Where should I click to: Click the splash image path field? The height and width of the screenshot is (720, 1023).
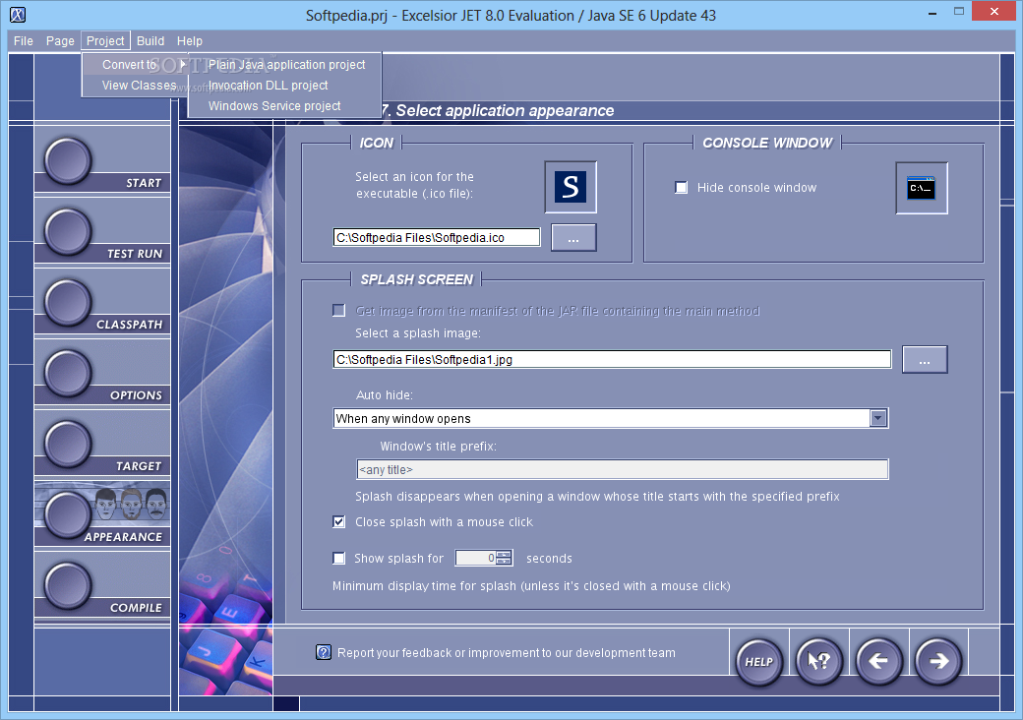point(612,359)
